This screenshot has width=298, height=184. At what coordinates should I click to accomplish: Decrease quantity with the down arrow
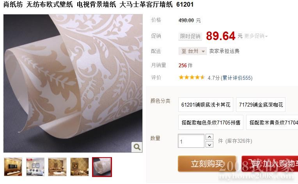(x=209, y=145)
